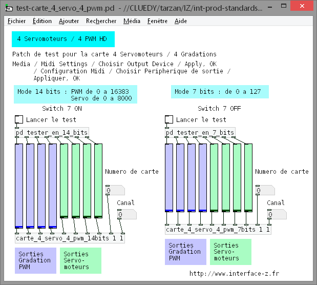
Task: Toggle the 7 bits Lancer le test checkbox
Action: click(169, 119)
